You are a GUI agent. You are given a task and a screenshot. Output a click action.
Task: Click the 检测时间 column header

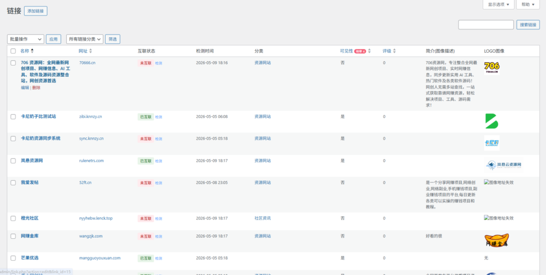[205, 51]
